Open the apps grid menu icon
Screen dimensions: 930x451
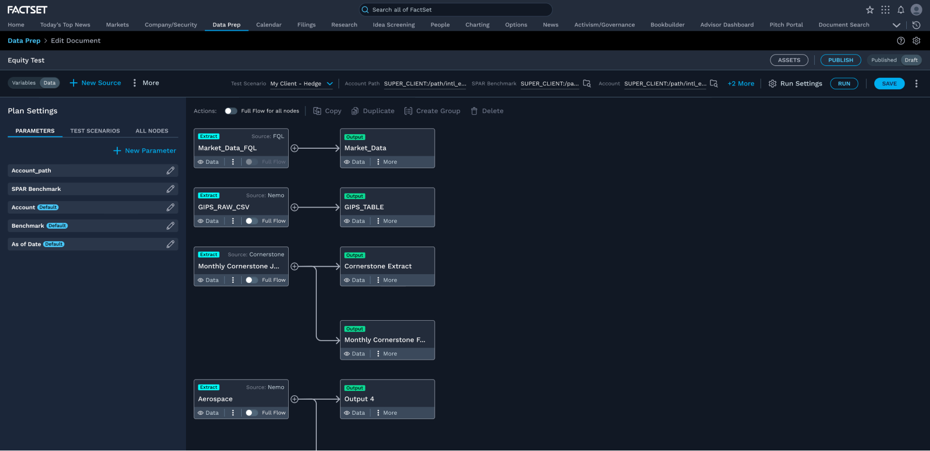pyautogui.click(x=885, y=10)
